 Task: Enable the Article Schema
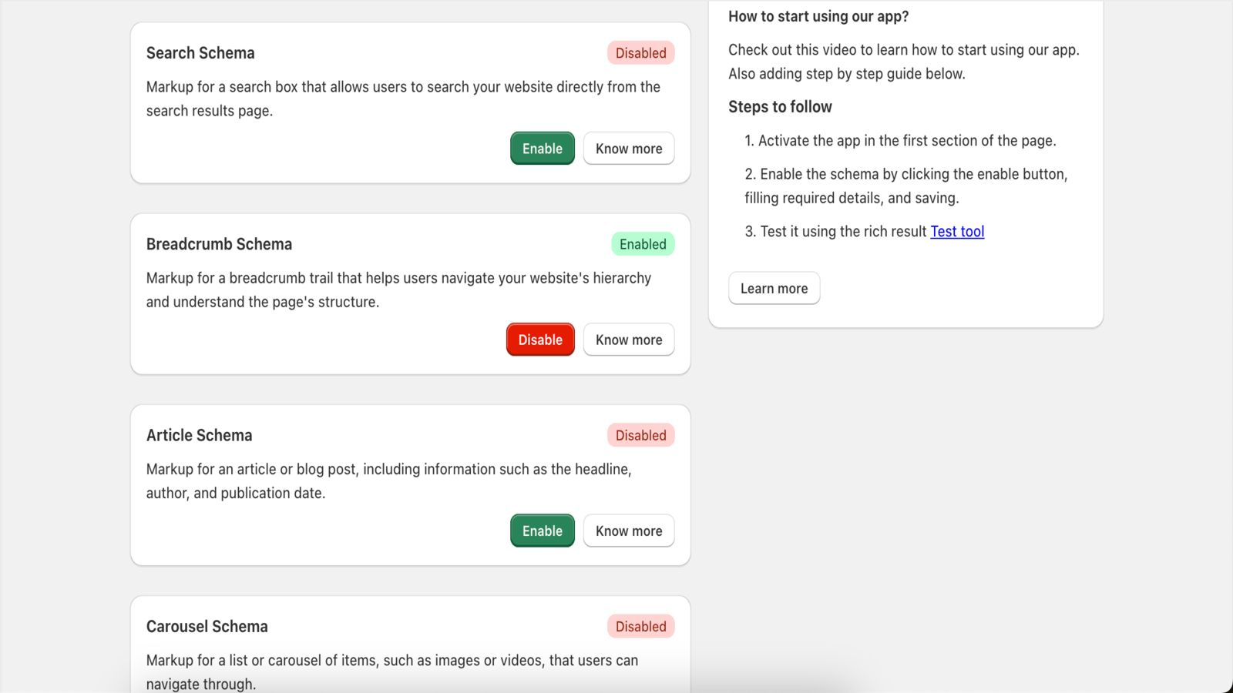pos(542,531)
